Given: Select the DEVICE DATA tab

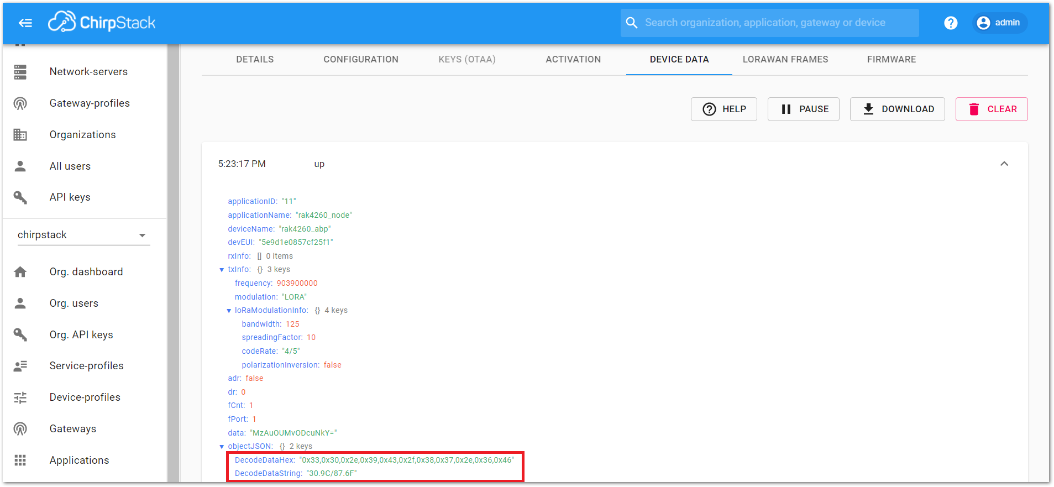Looking at the screenshot, I should (x=679, y=59).
